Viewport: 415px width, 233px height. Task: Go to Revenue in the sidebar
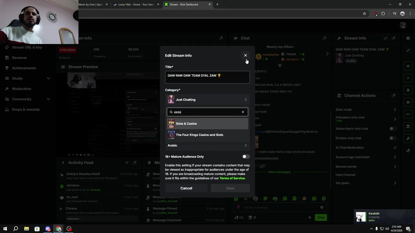click(x=19, y=58)
